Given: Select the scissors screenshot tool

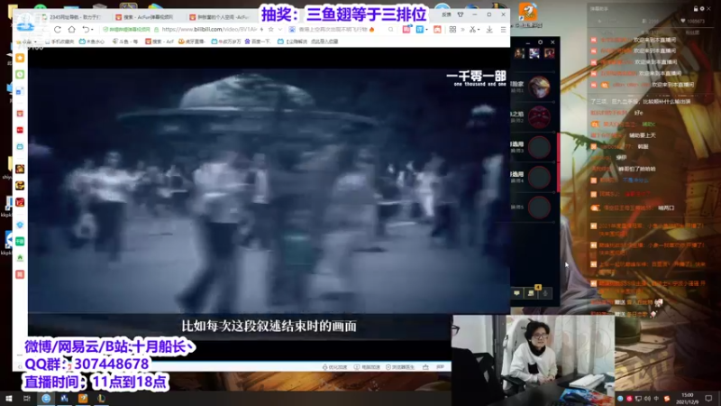Looking at the screenshot, I should pyautogui.click(x=472, y=30).
